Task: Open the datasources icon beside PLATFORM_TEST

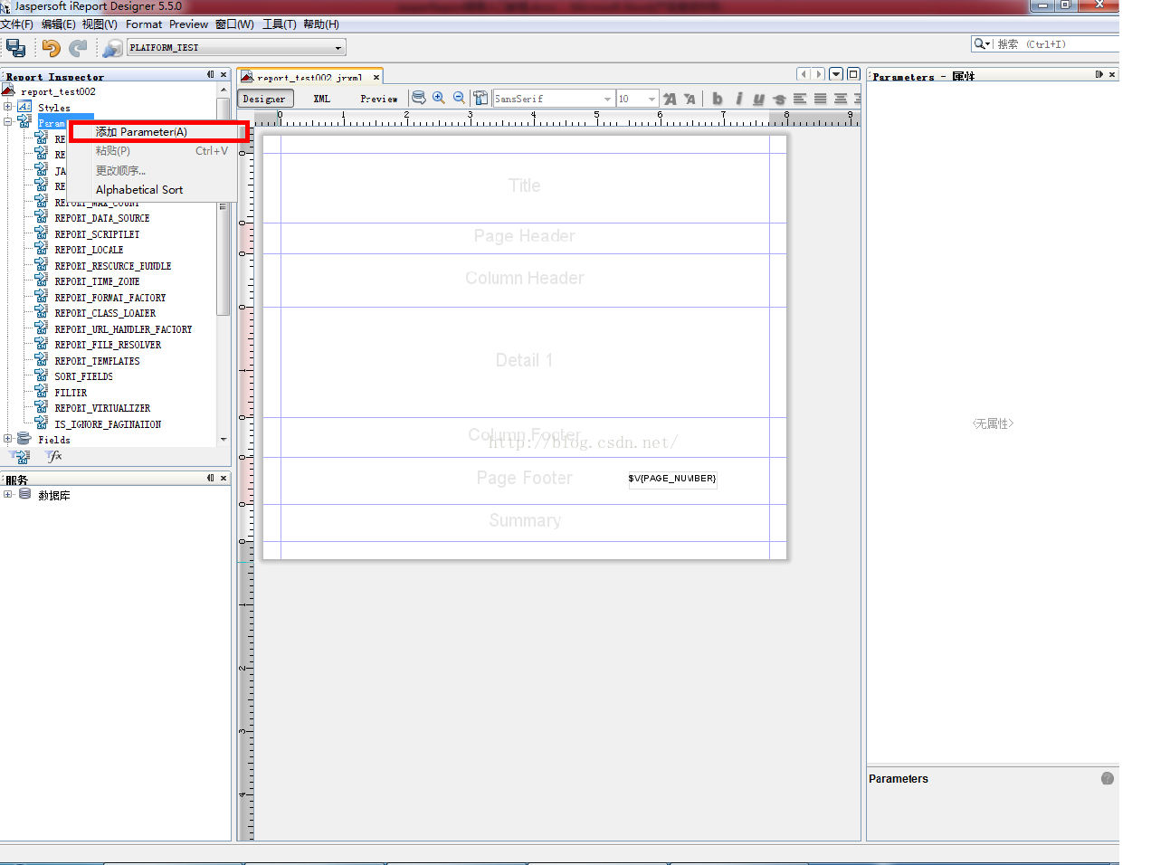Action: pos(112,47)
